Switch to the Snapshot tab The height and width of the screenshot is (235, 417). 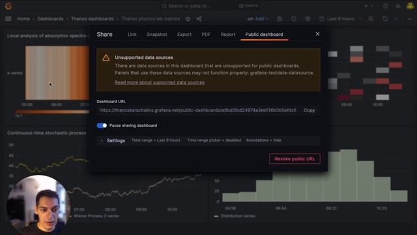[157, 35]
